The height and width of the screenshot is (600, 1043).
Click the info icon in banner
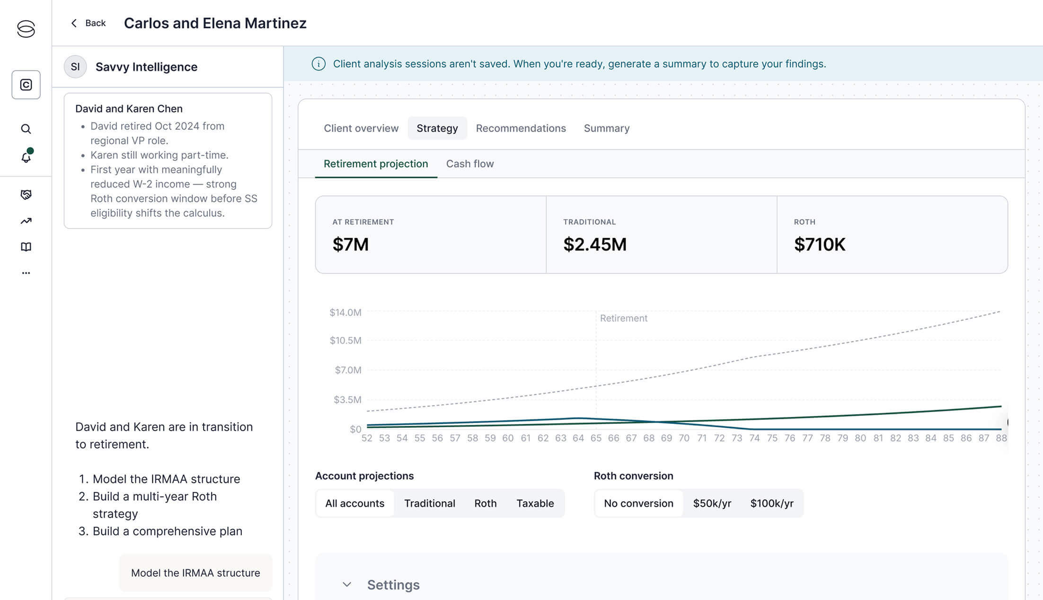pyautogui.click(x=318, y=64)
